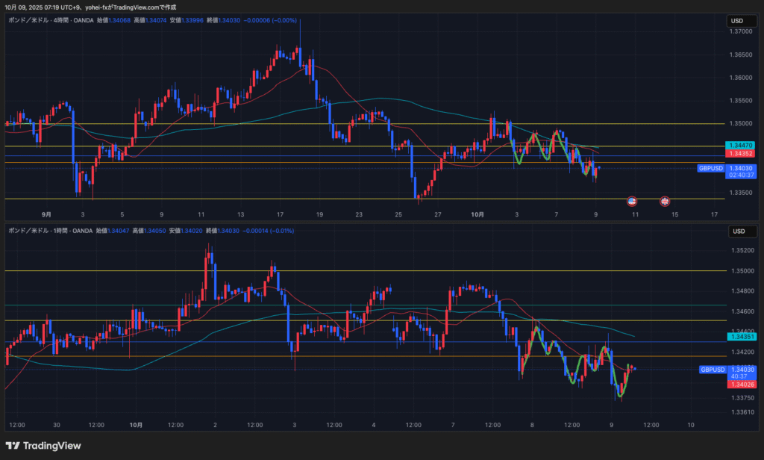Click the GBPUSD price label on upper chart
Image resolution: width=764 pixels, height=460 pixels.
(711, 169)
